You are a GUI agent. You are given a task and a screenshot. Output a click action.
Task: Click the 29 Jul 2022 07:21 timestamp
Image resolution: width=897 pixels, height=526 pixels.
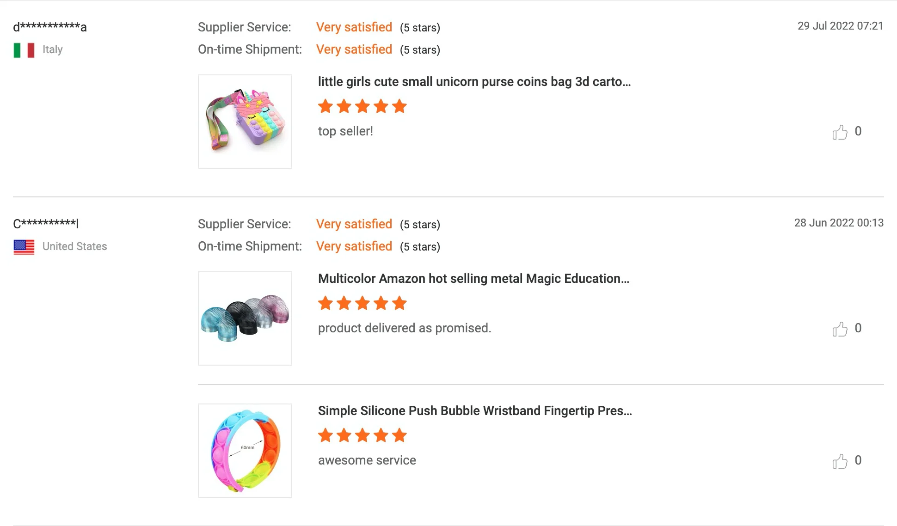click(840, 26)
